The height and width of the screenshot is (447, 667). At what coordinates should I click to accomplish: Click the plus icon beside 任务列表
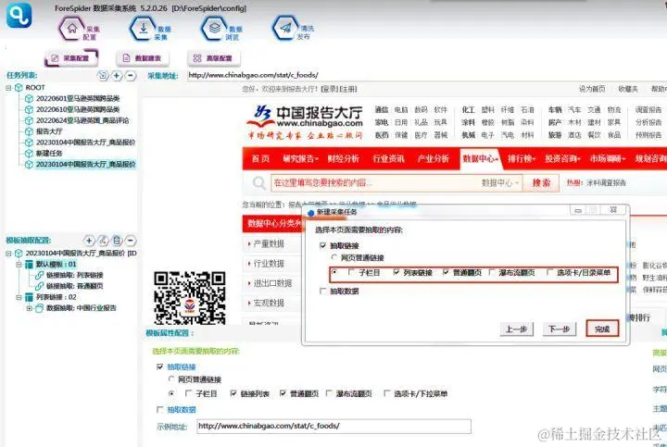pyautogui.click(x=117, y=76)
